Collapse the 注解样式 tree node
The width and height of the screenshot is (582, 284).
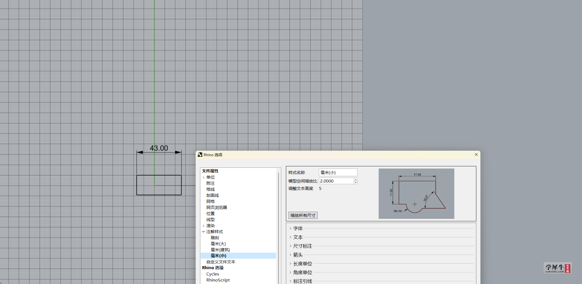pos(204,232)
